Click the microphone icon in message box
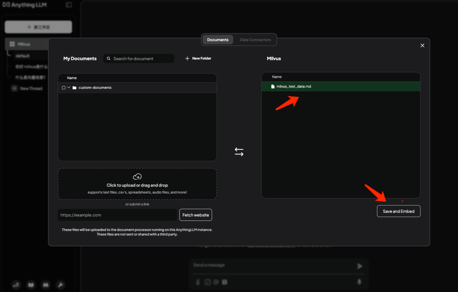458x292 pixels. 359,282
